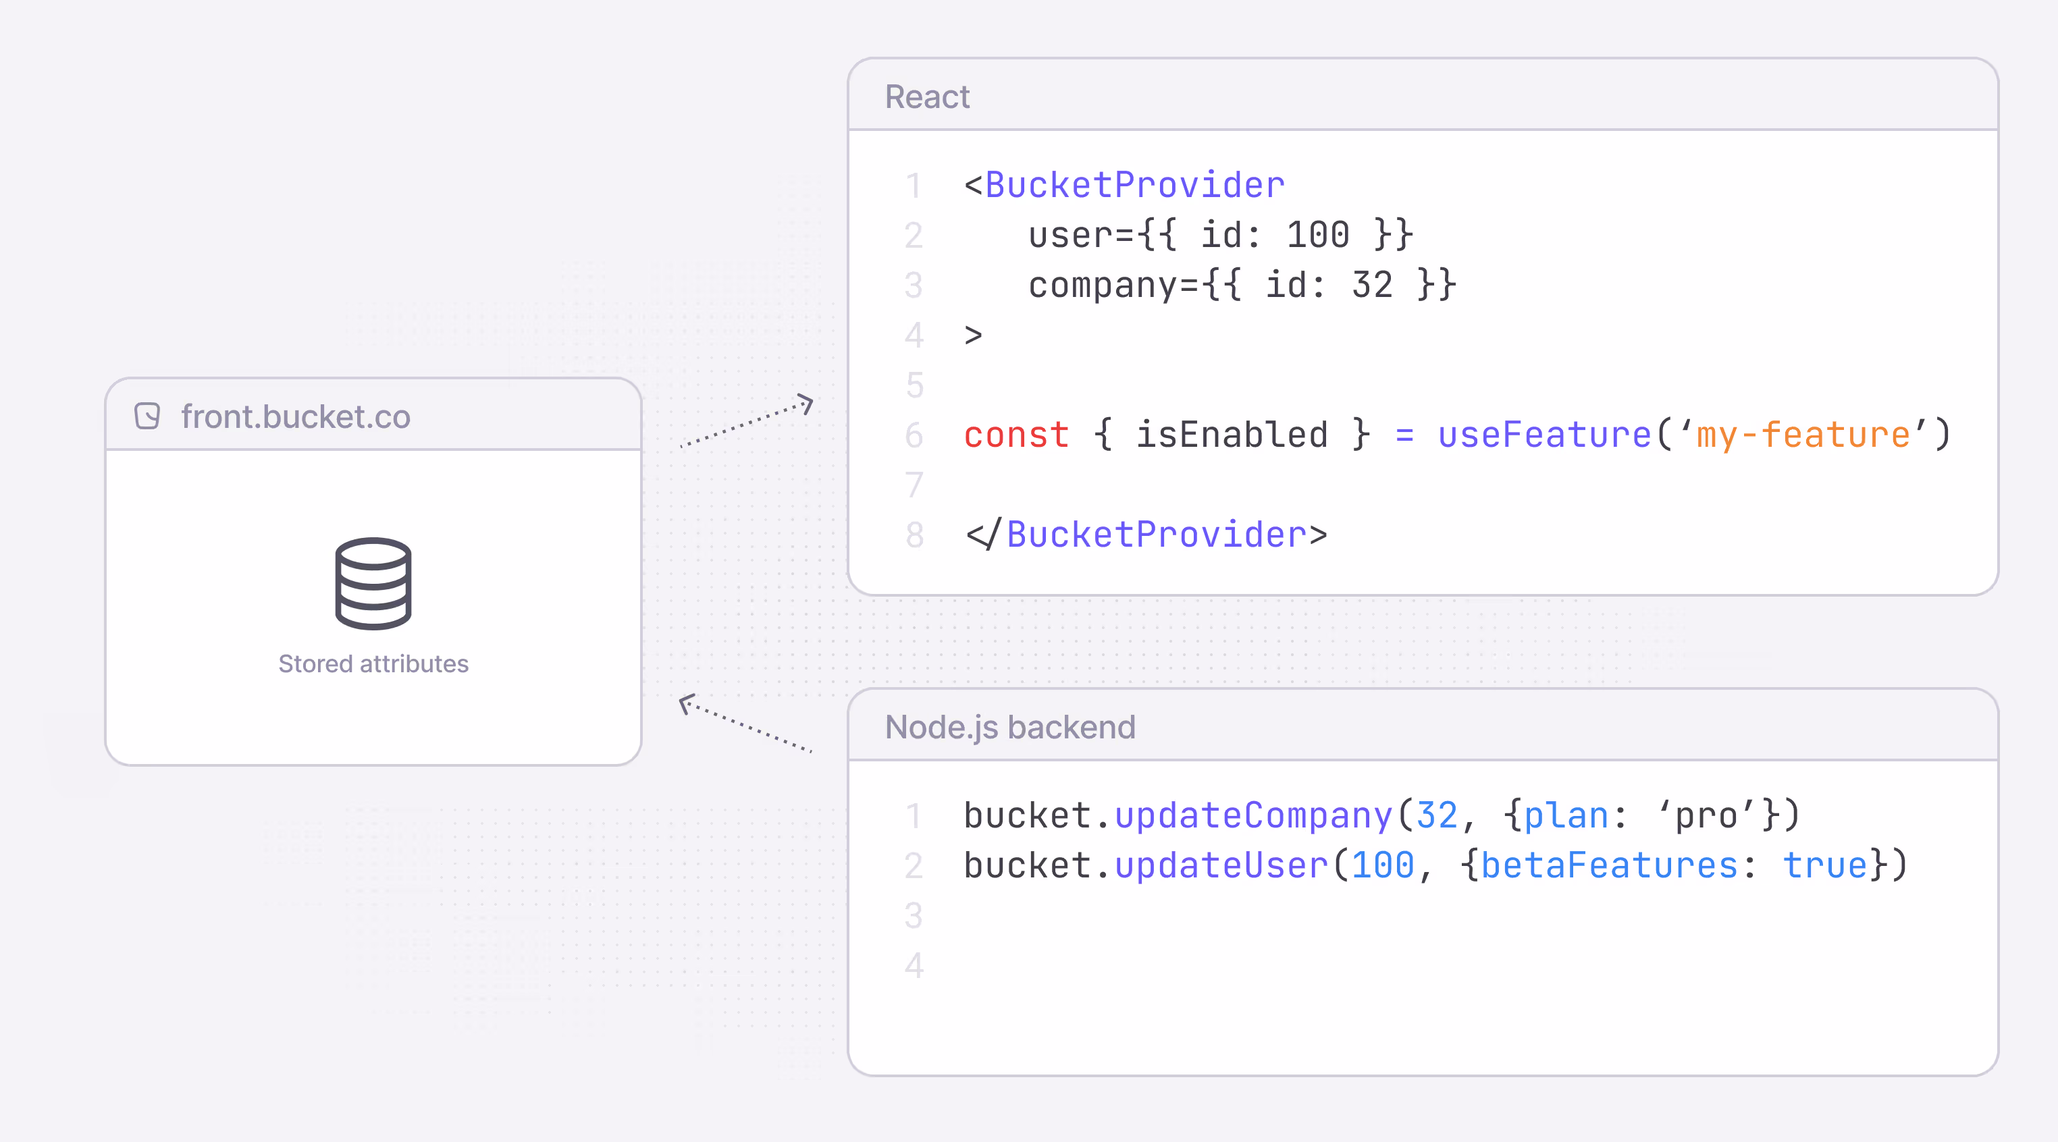Screen dimensions: 2058x1142
Task: Click line number 3 in Node.js backend panel
Action: pos(914,916)
